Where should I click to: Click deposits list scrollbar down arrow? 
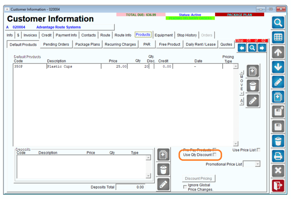[148, 176]
